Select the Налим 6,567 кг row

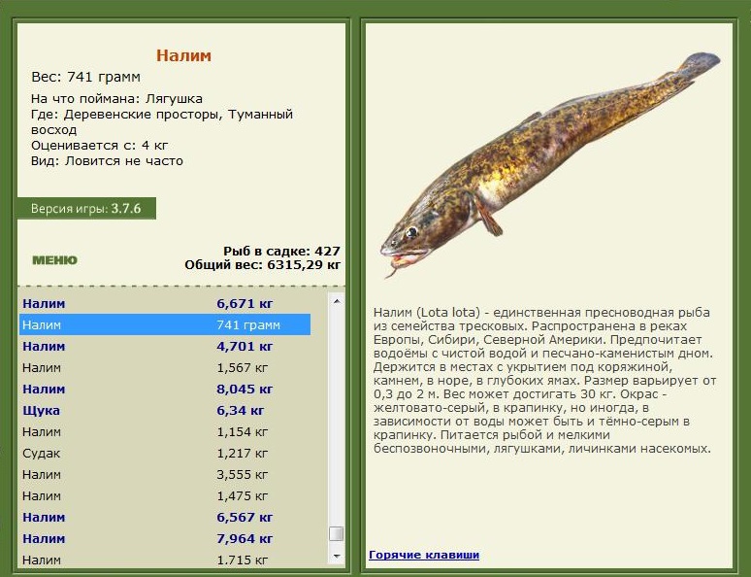click(x=165, y=517)
